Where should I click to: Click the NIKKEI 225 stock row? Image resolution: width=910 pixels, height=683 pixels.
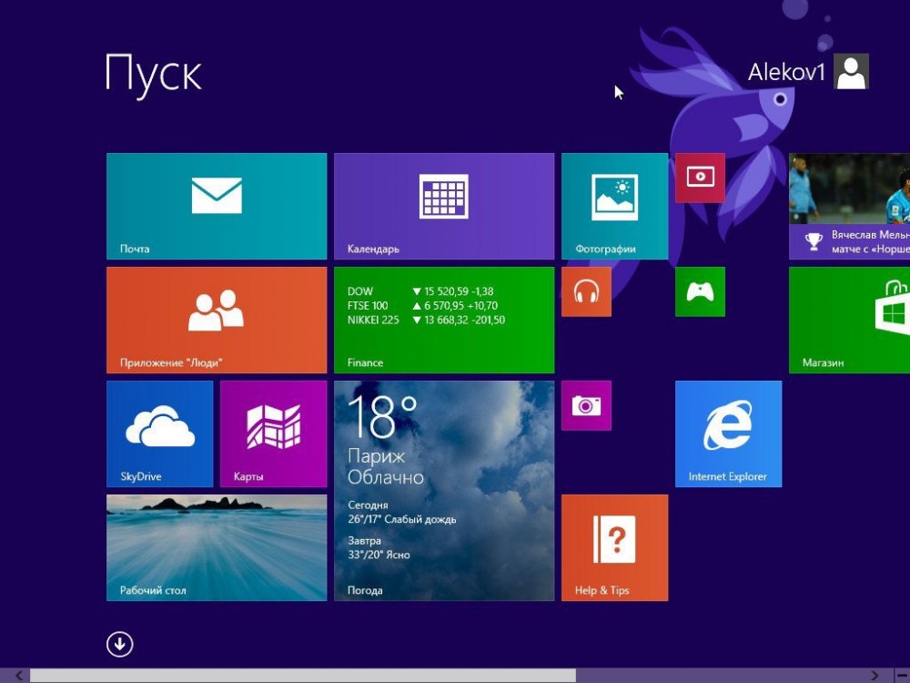pyautogui.click(x=426, y=320)
